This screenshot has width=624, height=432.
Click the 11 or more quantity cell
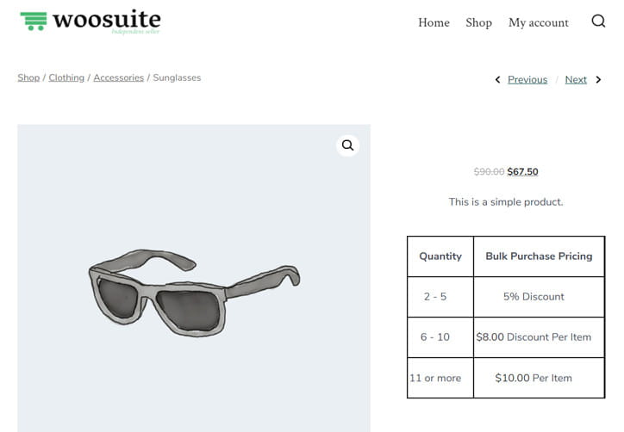(440, 378)
